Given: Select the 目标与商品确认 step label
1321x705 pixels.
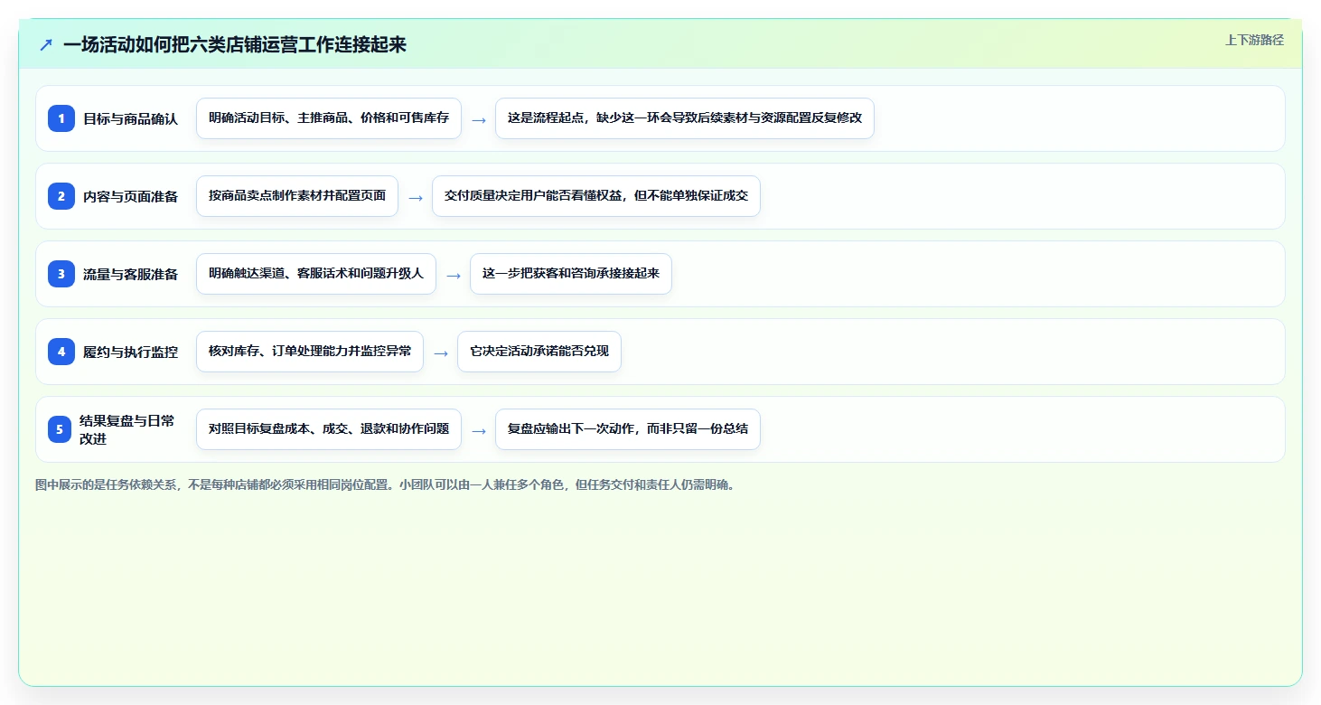Looking at the screenshot, I should click(131, 118).
